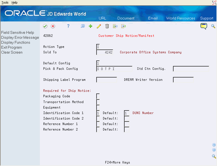Screen dimensions: 217x166
Task: Click the Transportation Method field
Action: click(x=98, y=102)
